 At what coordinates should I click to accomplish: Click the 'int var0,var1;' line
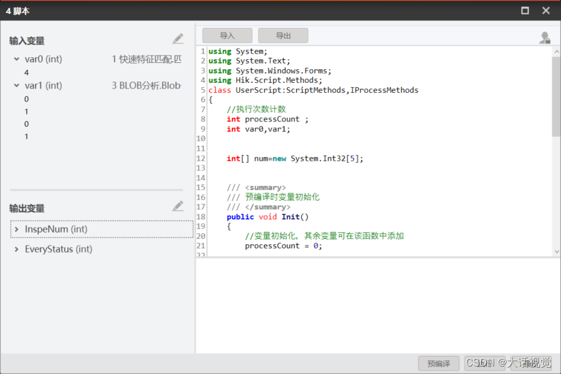click(258, 129)
